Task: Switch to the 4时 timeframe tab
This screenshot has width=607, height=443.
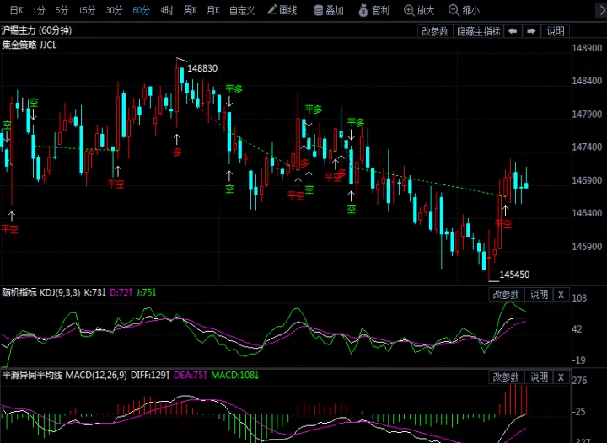Action: point(167,10)
